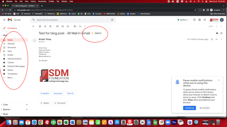Open the Notes label

[x=10, y=70]
